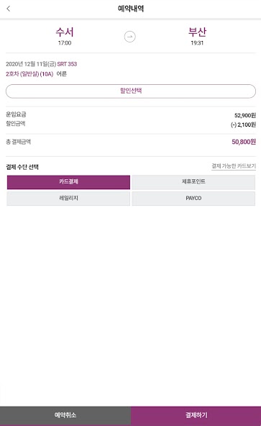Cancel reservation with 예약취소 button
The image size is (261, 426).
[65, 415]
